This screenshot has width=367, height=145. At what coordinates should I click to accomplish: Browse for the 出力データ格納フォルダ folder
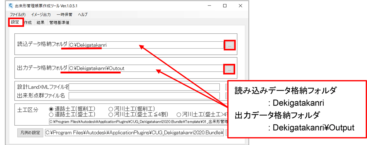[x=229, y=69]
